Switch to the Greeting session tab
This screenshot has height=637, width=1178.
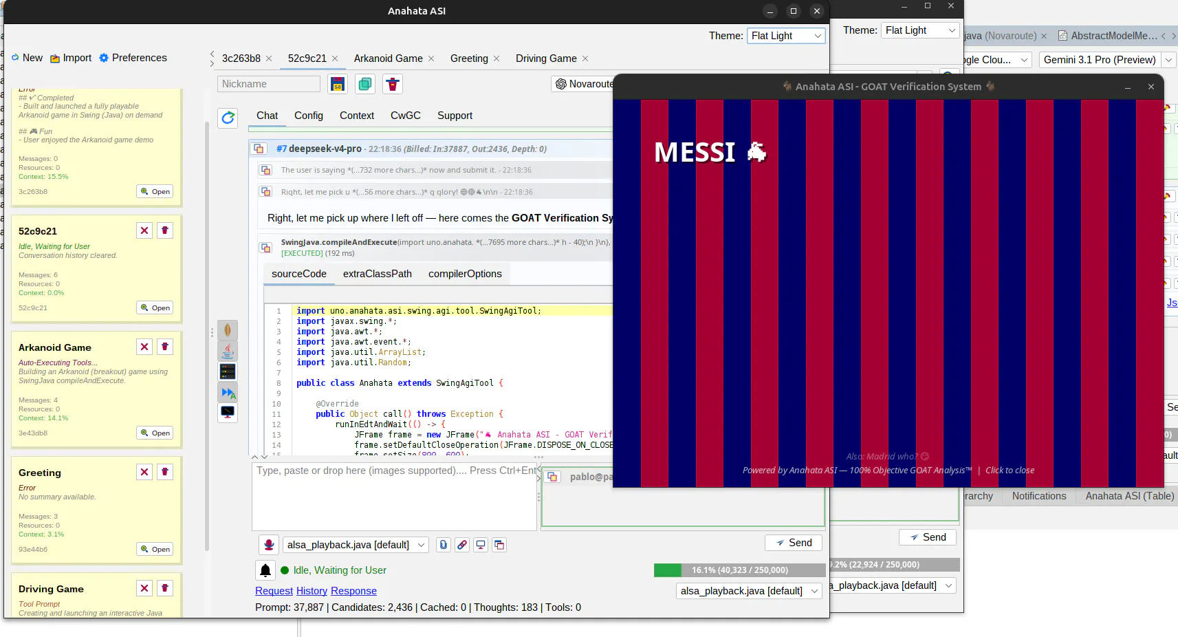(x=469, y=58)
